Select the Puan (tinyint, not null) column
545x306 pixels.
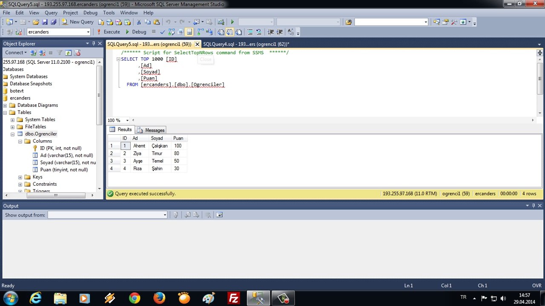tap(64, 170)
